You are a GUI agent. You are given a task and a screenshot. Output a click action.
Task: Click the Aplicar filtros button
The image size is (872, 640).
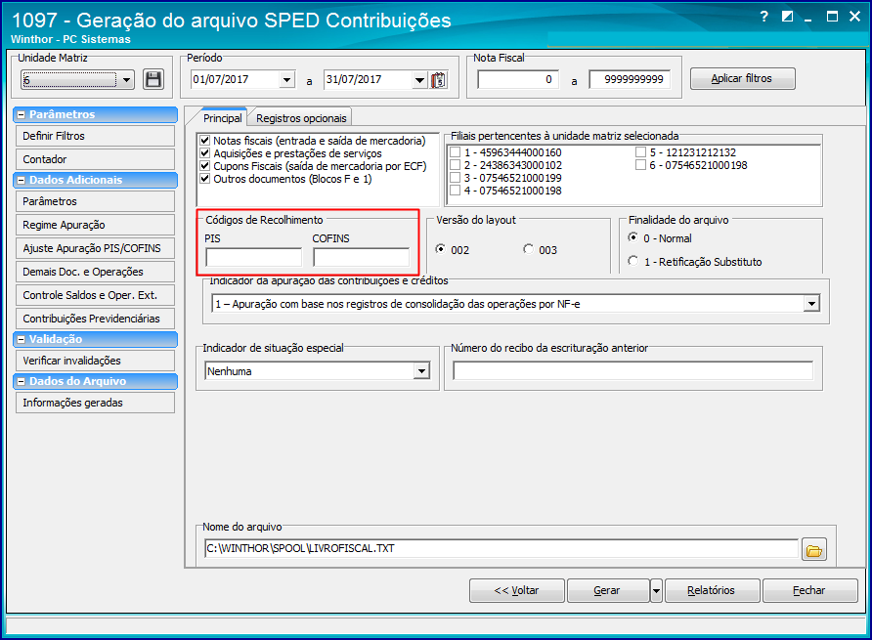(742, 78)
